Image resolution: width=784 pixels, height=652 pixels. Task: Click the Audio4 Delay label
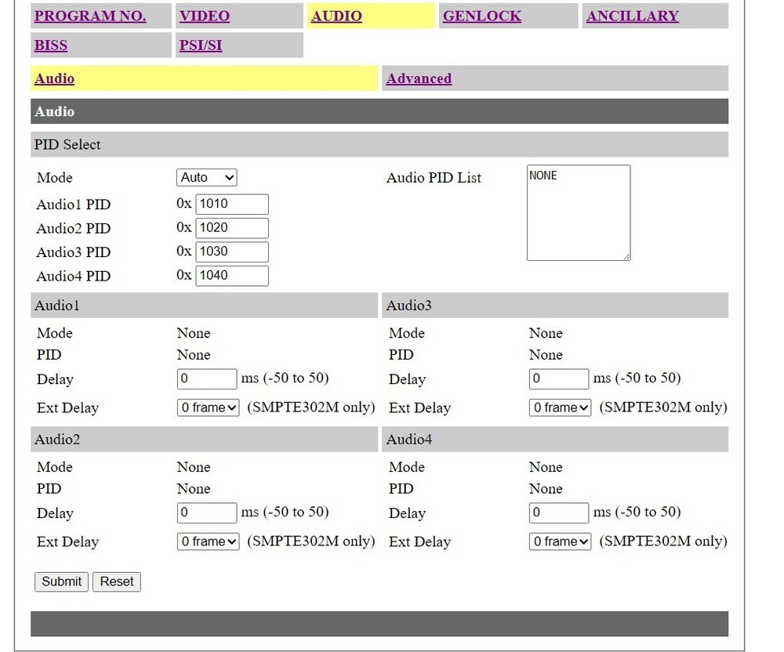407,513
